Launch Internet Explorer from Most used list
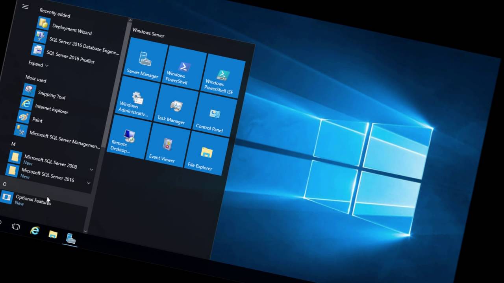 [x=44, y=107]
